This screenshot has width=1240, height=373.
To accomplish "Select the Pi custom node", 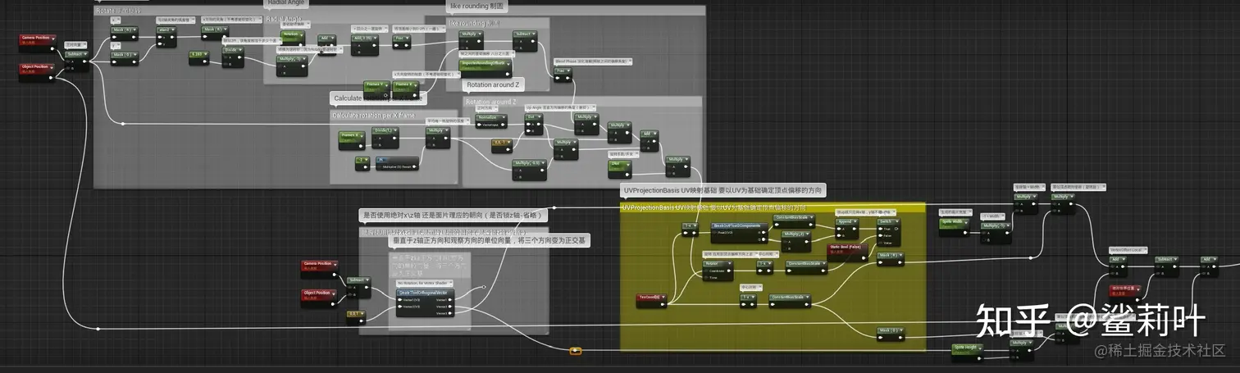I will point(397,163).
